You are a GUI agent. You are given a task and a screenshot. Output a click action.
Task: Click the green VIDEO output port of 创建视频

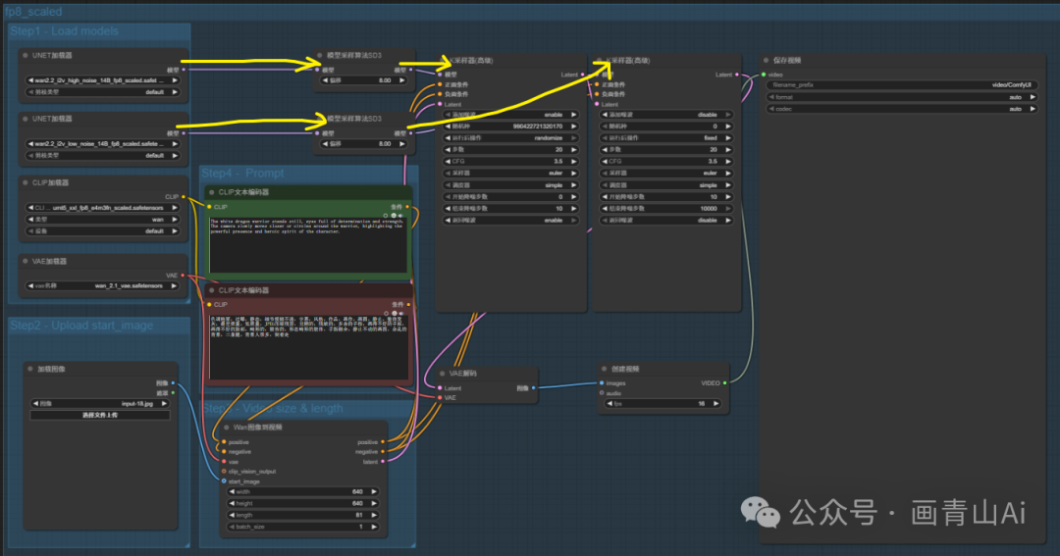pos(725,383)
